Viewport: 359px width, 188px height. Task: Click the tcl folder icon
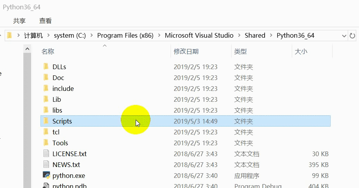pyautogui.click(x=46, y=132)
